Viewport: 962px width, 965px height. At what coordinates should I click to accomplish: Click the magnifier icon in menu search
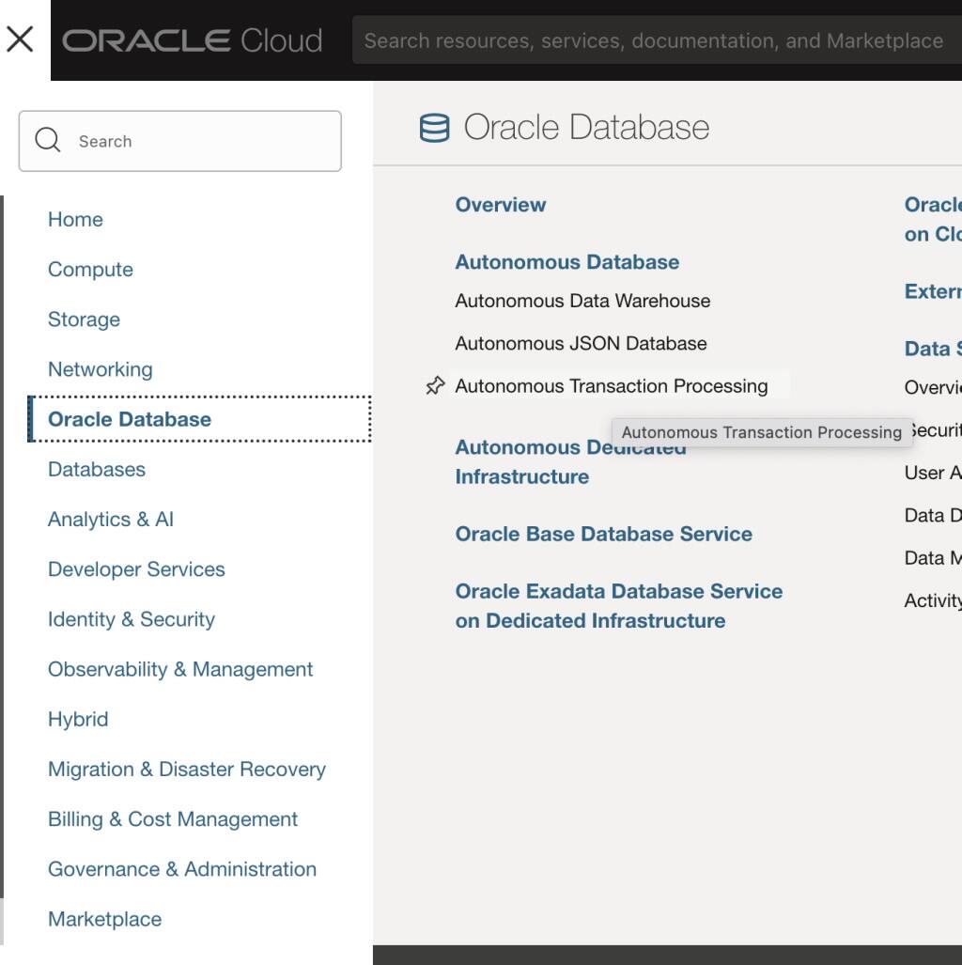48,141
